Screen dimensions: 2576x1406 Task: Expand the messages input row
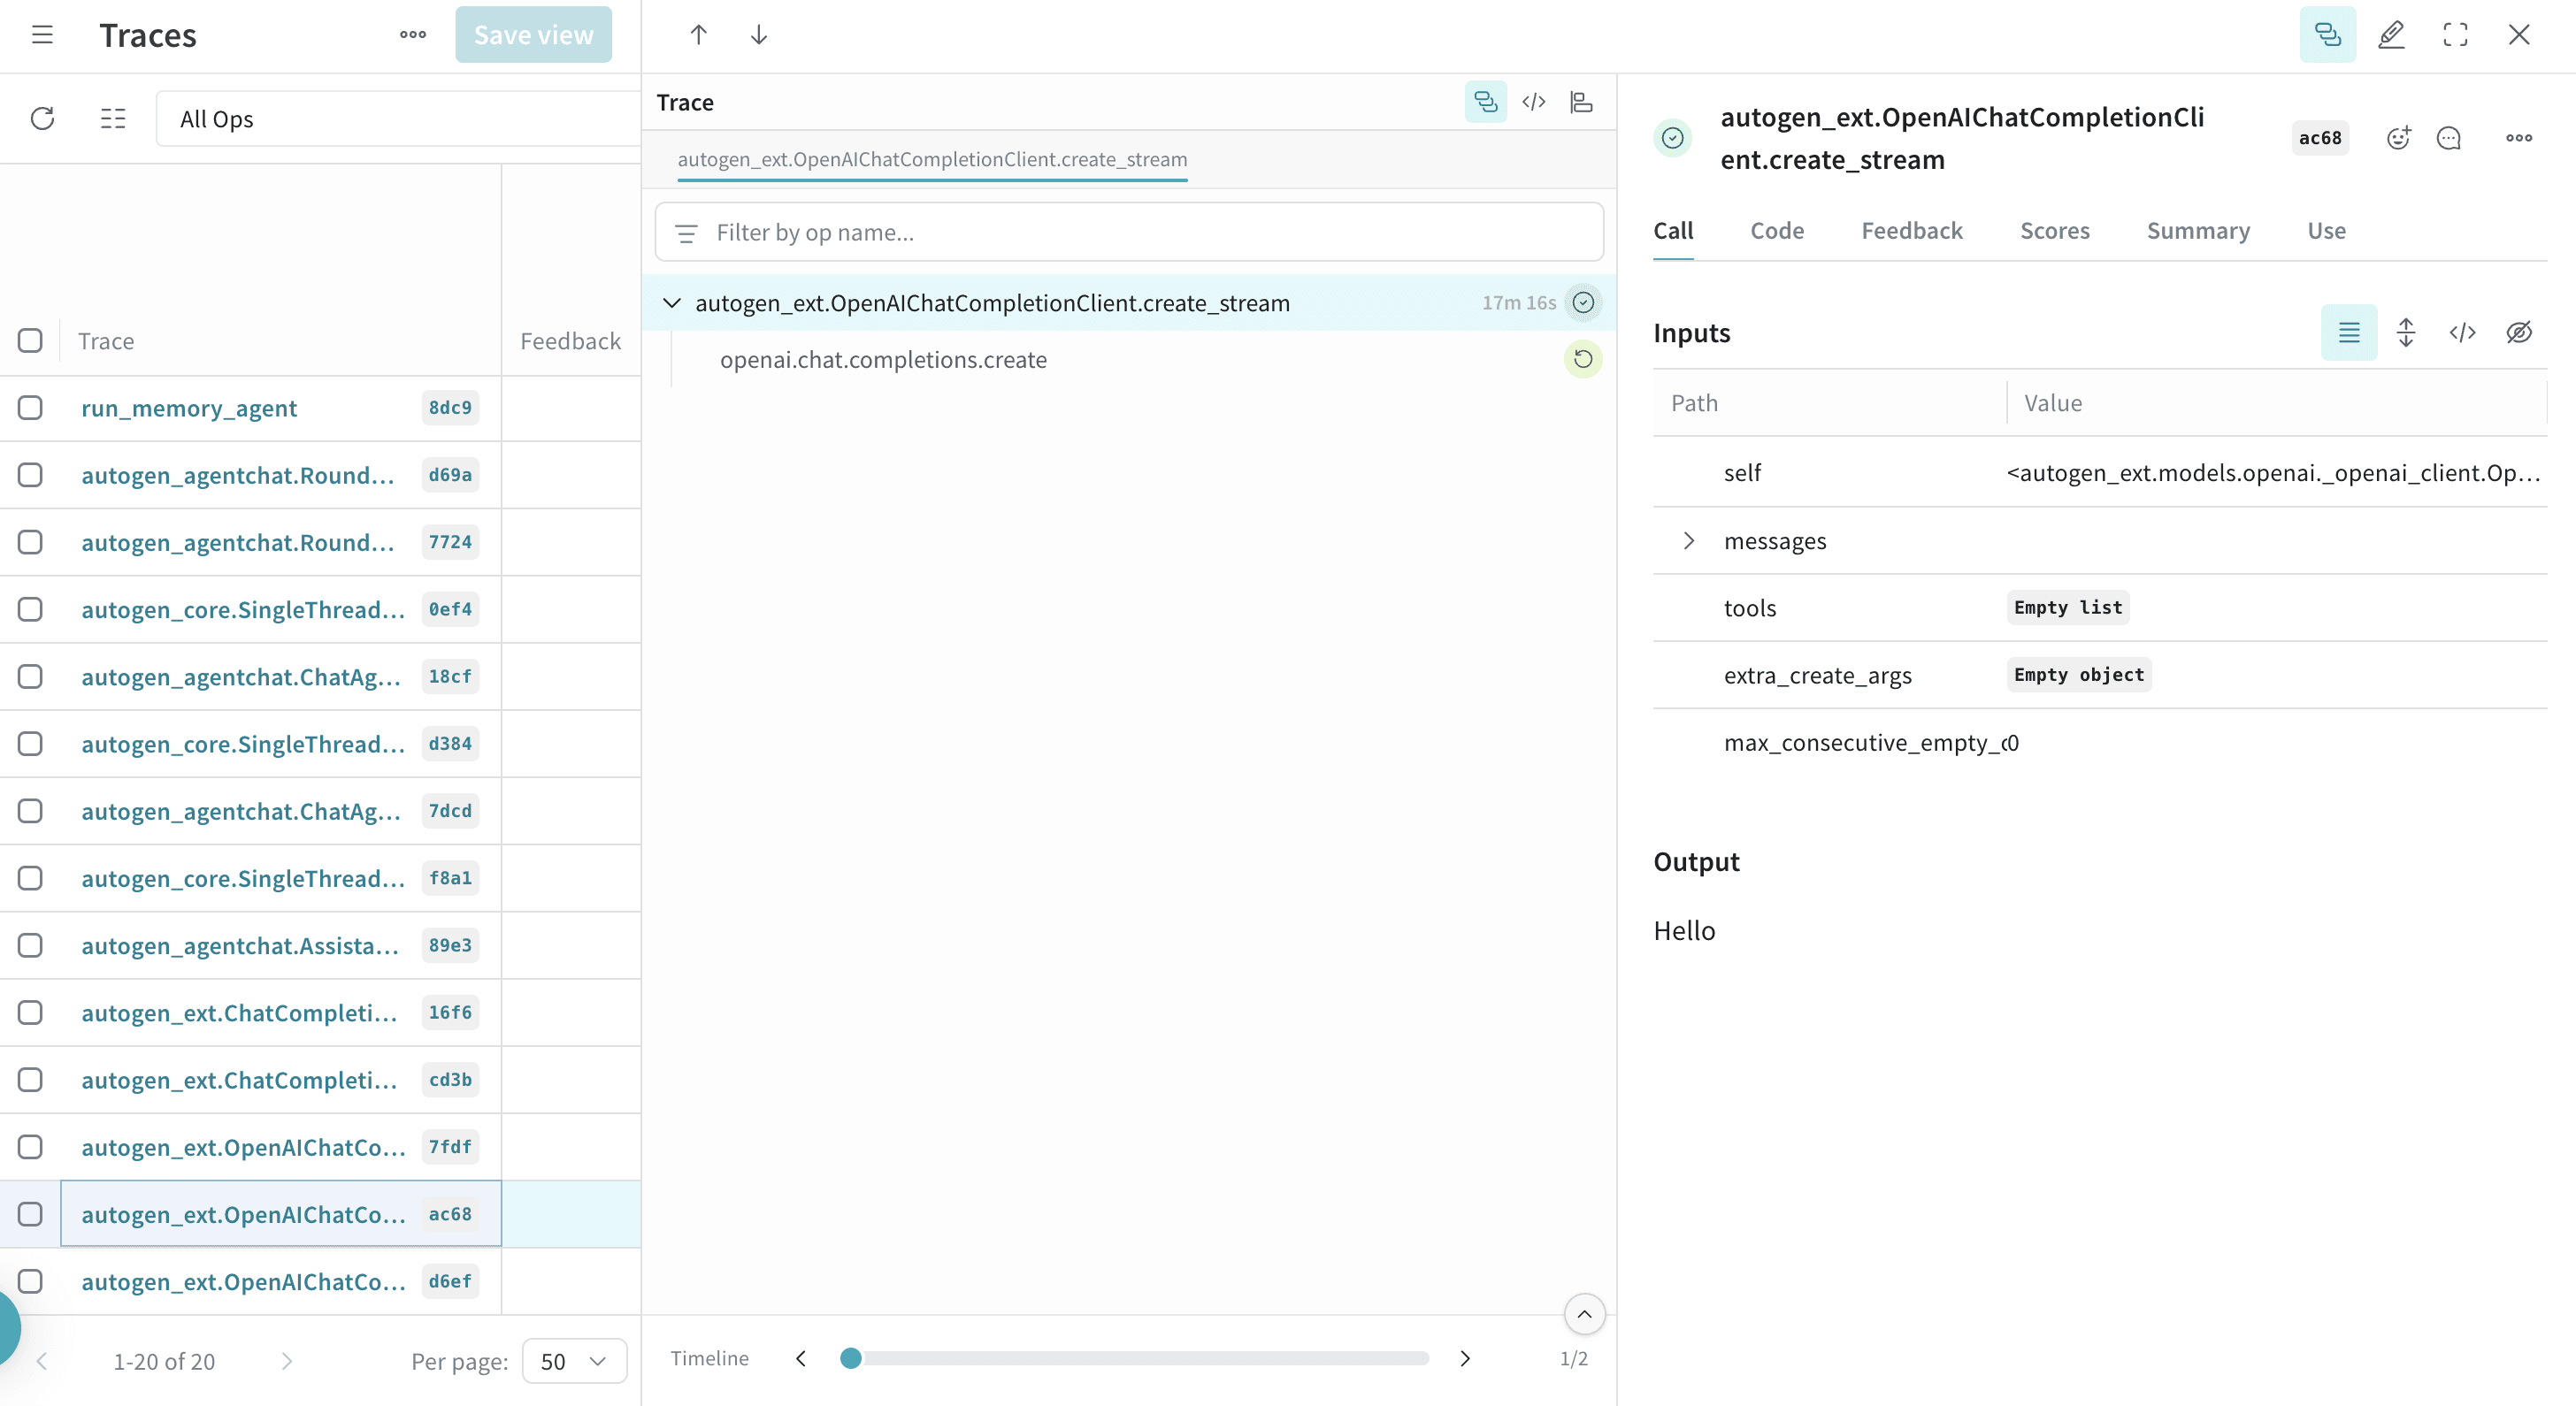(1689, 540)
